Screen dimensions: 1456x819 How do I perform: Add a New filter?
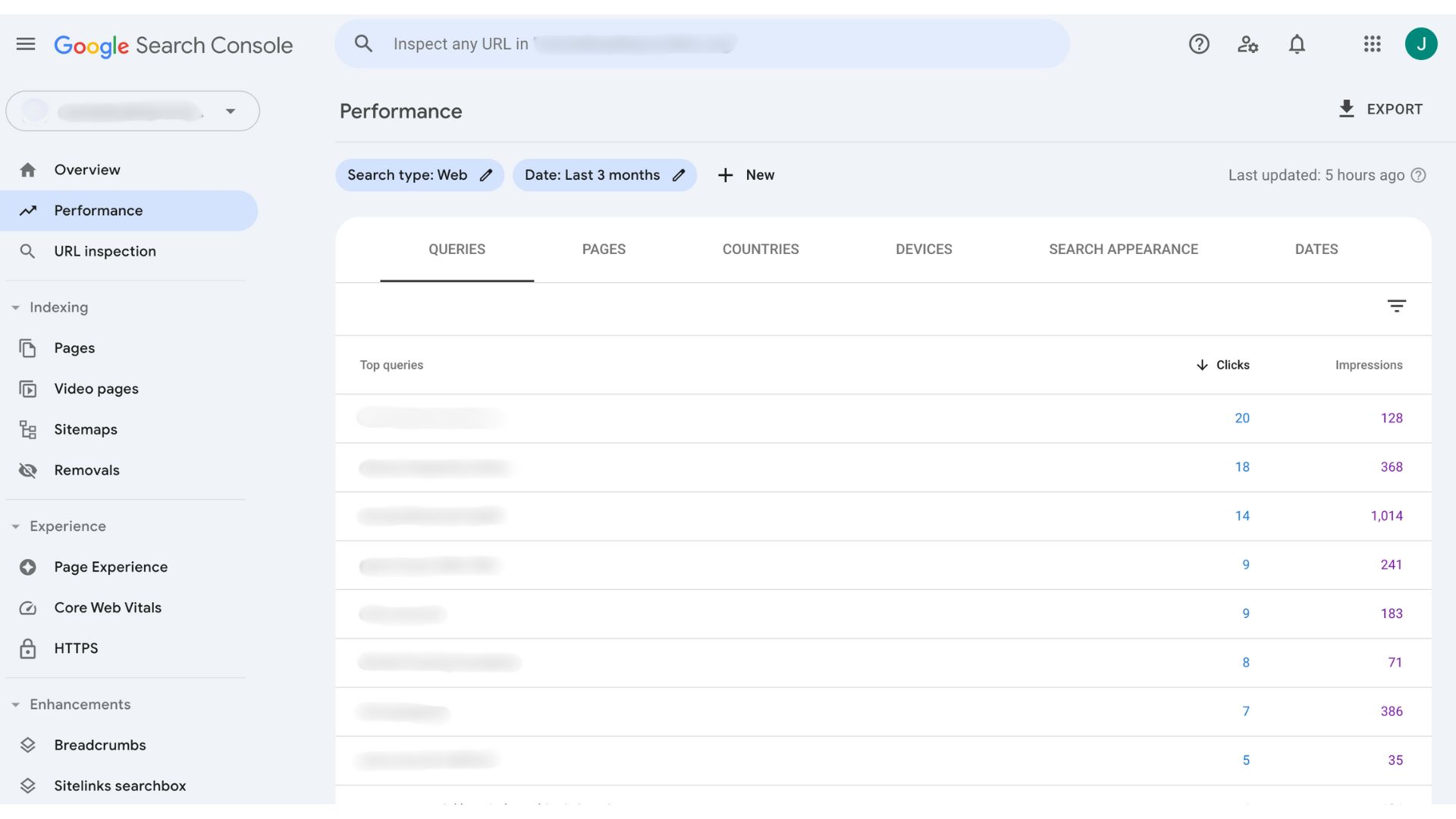[745, 175]
